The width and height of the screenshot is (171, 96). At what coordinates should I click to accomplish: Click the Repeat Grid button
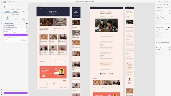160,7
